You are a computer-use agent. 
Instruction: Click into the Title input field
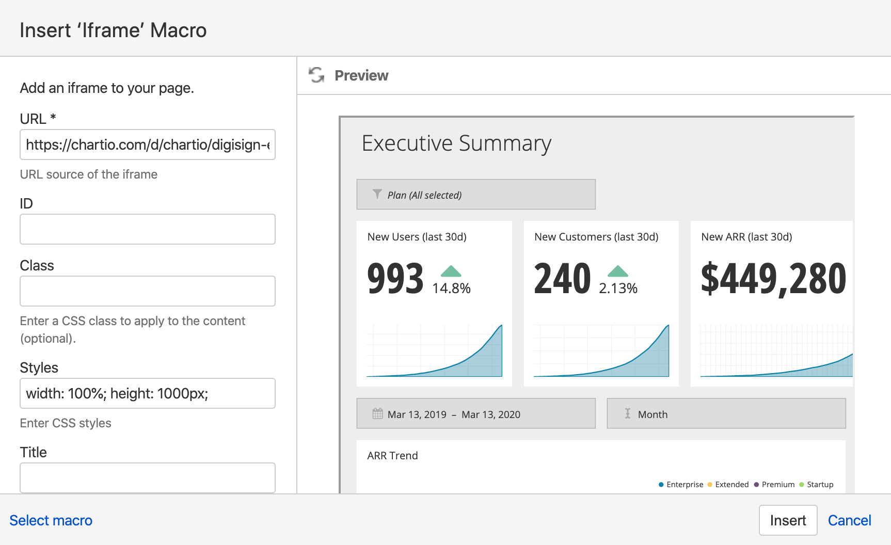148,478
